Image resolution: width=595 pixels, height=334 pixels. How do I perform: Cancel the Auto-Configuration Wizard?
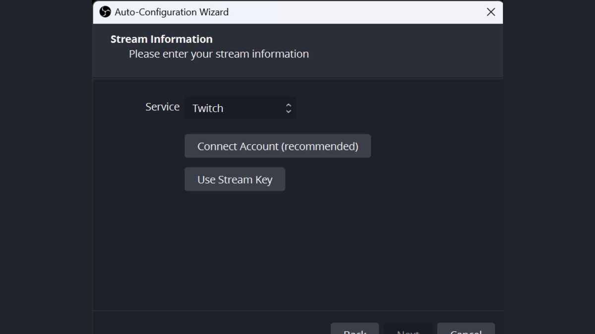tap(466, 331)
